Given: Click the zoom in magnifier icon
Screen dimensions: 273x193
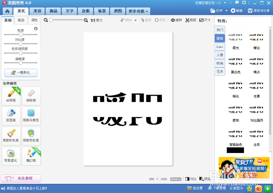Looking at the screenshot, I should click(86, 20).
